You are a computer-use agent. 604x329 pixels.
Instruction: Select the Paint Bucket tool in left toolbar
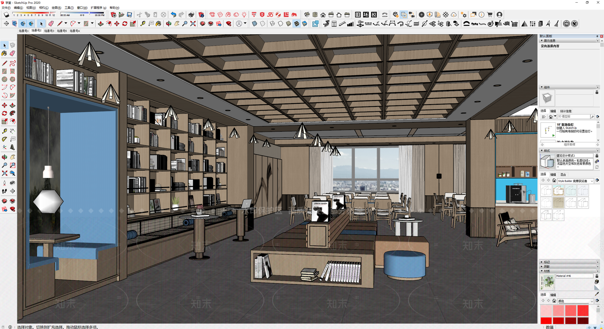[5, 53]
